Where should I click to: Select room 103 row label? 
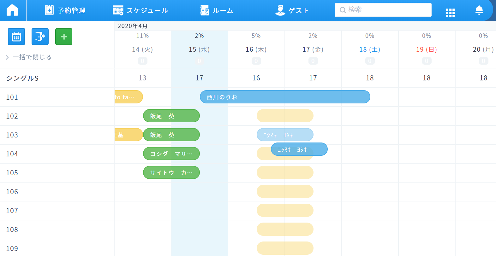tap(12, 135)
